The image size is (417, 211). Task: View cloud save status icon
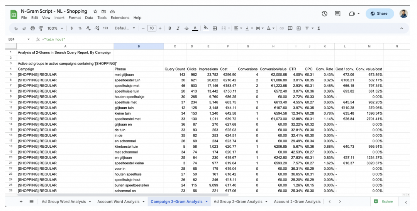(112, 12)
